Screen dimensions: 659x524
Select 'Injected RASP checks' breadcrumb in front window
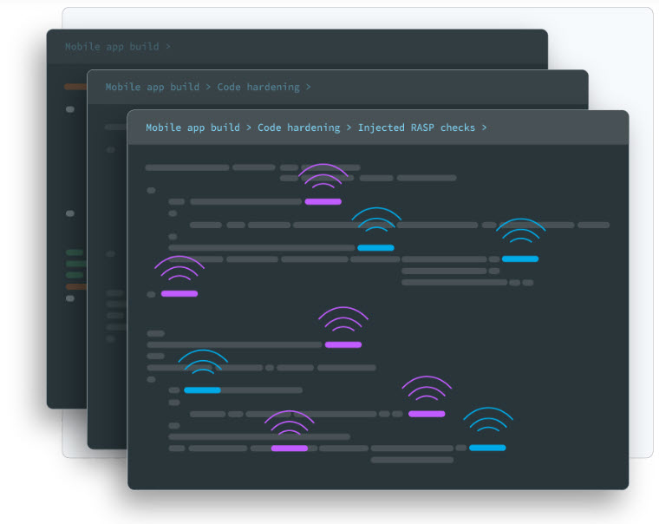[416, 128]
